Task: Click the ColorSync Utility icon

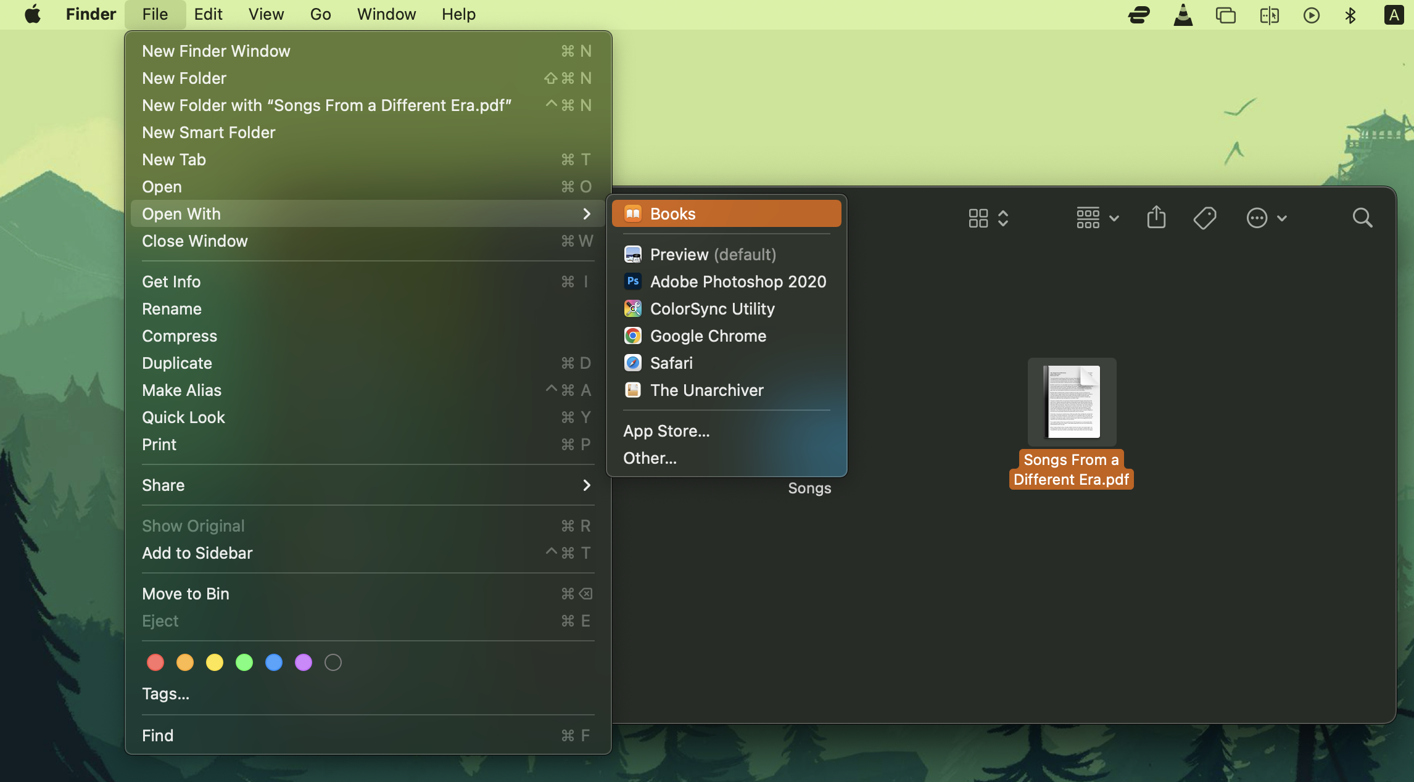Action: [632, 309]
